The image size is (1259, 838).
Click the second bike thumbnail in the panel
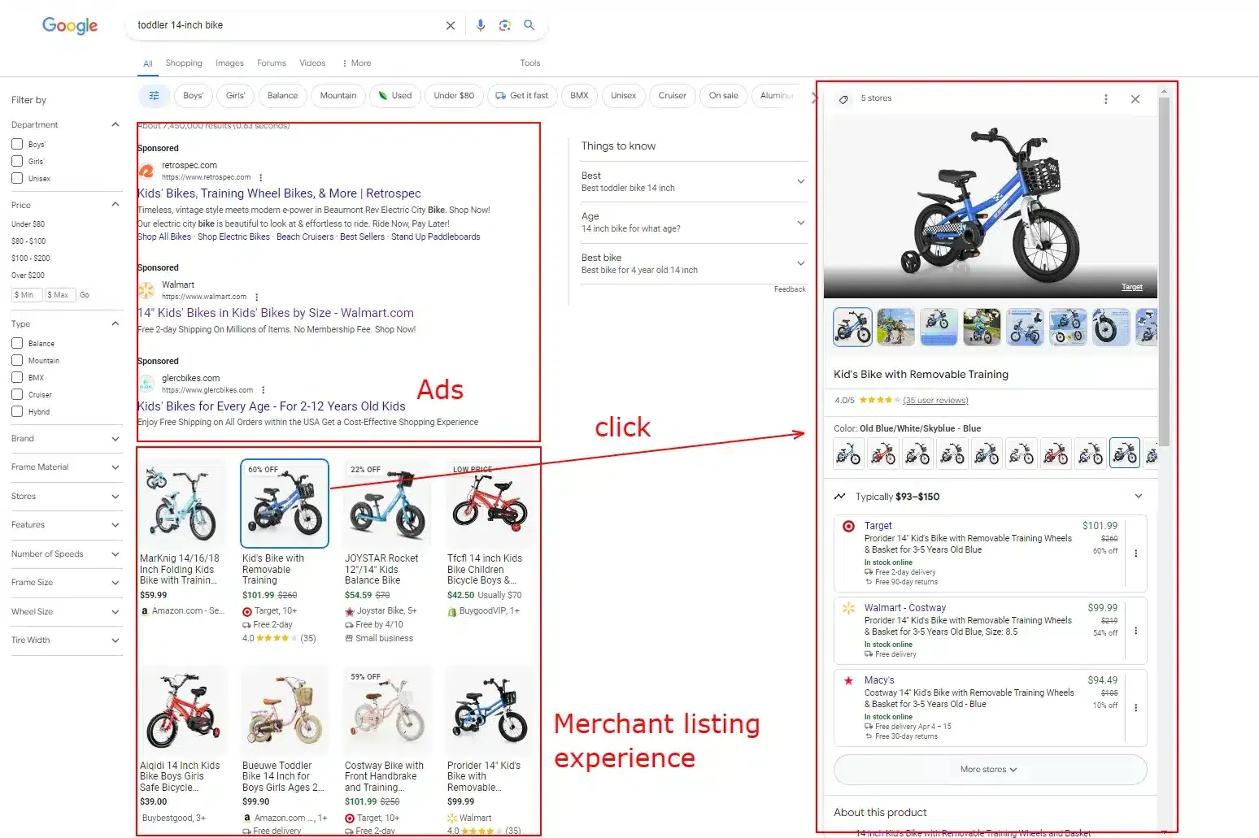tap(895, 327)
